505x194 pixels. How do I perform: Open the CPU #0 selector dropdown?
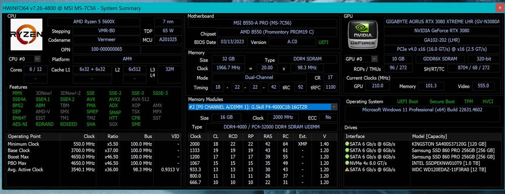coord(37,59)
